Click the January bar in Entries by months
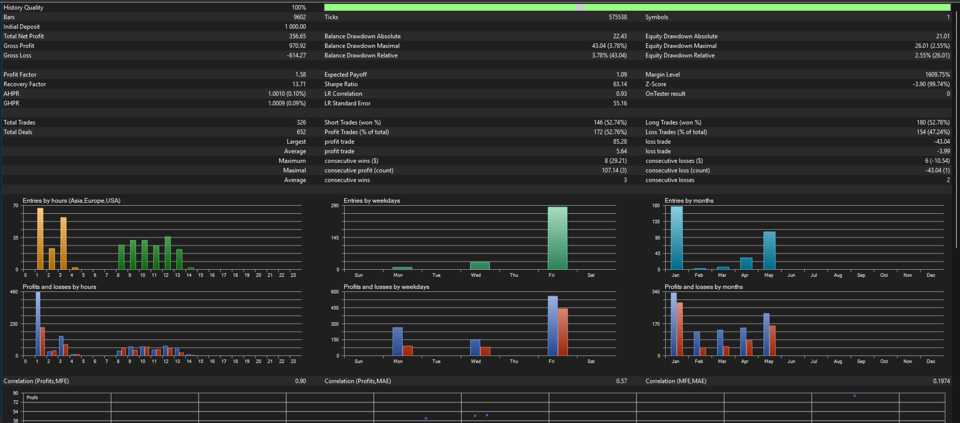960x423 pixels. pyautogui.click(x=677, y=238)
